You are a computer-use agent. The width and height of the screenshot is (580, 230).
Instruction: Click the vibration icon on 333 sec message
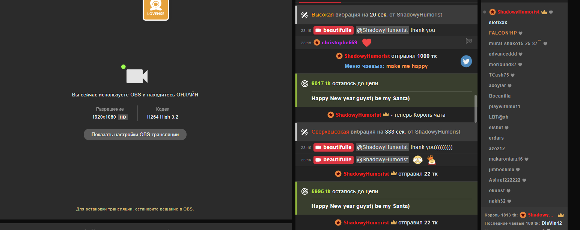coord(305,132)
